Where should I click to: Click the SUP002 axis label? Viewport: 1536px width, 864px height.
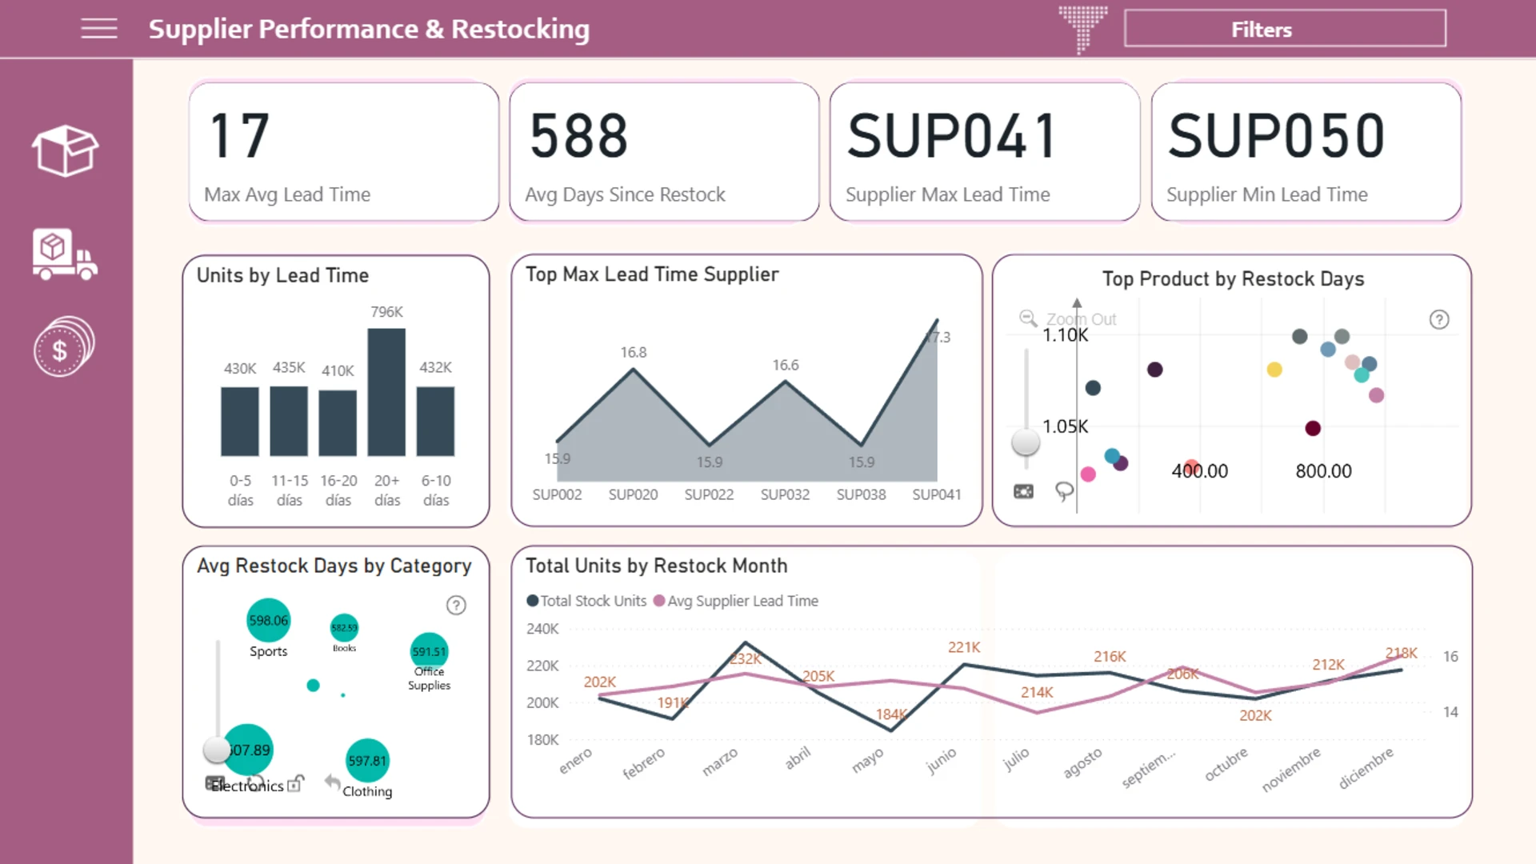coord(557,494)
